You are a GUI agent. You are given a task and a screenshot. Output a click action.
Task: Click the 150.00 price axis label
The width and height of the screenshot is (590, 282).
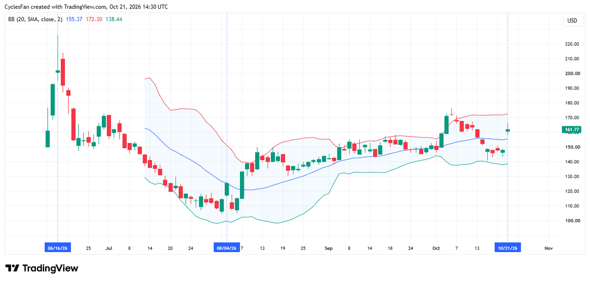(x=572, y=147)
